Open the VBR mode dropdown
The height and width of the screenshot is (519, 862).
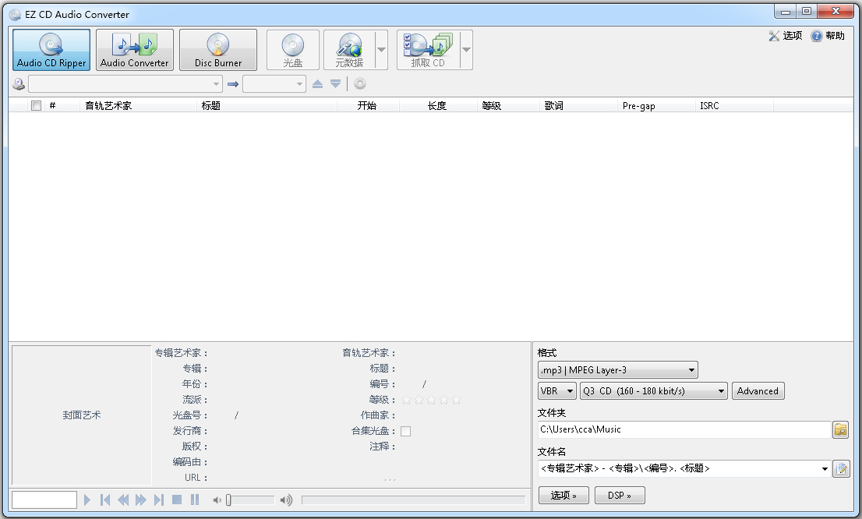click(x=557, y=391)
